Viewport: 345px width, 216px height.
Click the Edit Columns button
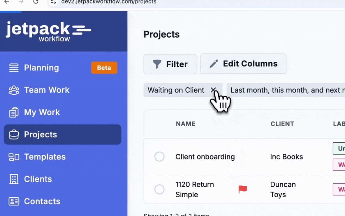click(x=243, y=64)
